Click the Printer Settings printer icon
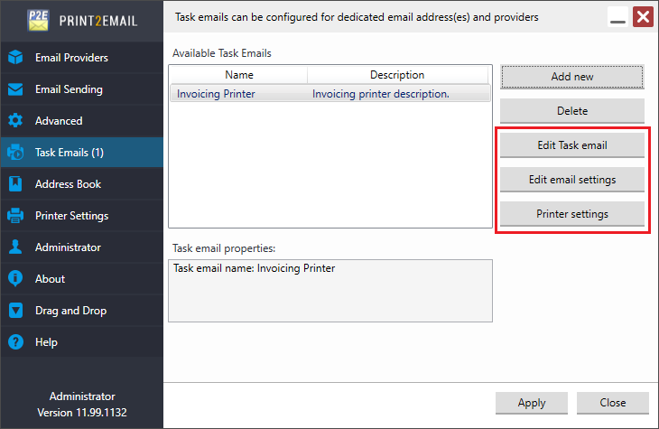The image size is (659, 429). 15,215
